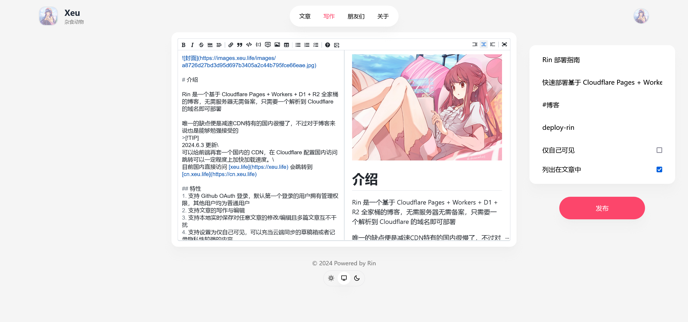Insert a table
Image resolution: width=688 pixels, height=322 pixels.
(286, 45)
